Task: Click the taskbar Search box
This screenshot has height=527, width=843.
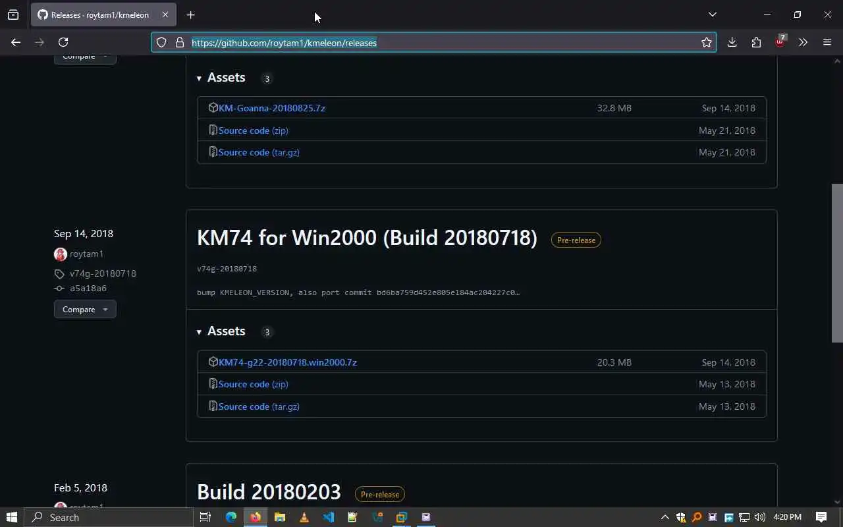Action: (109, 517)
